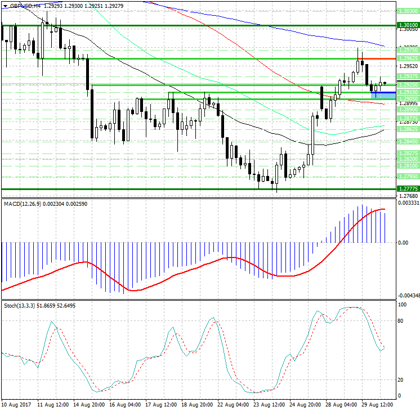Click the 1.29625 price label on axis

point(407,58)
